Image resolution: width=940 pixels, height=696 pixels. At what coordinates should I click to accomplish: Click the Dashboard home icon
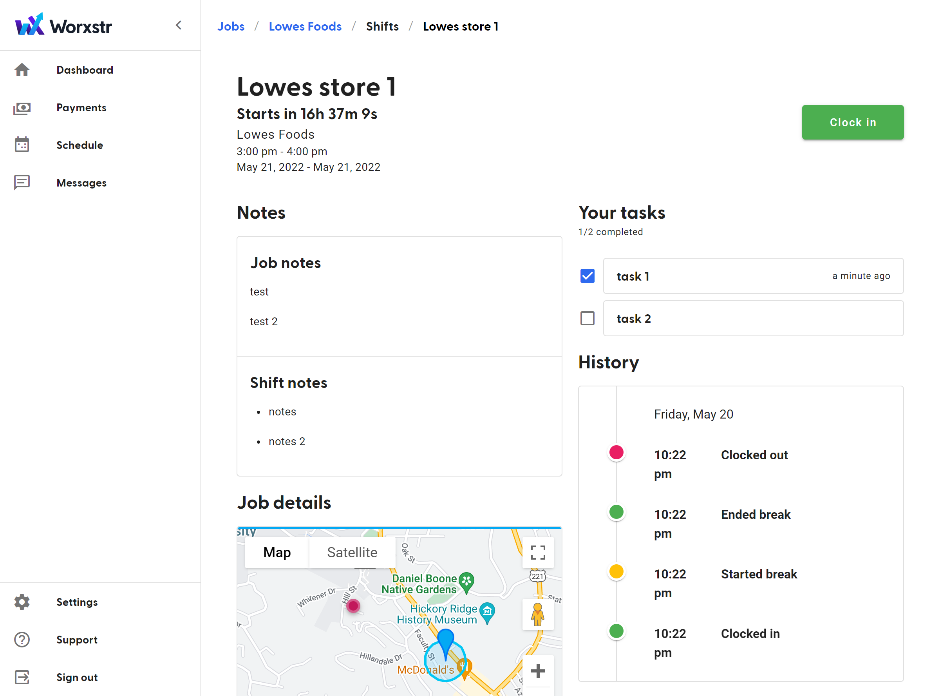pyautogui.click(x=22, y=70)
